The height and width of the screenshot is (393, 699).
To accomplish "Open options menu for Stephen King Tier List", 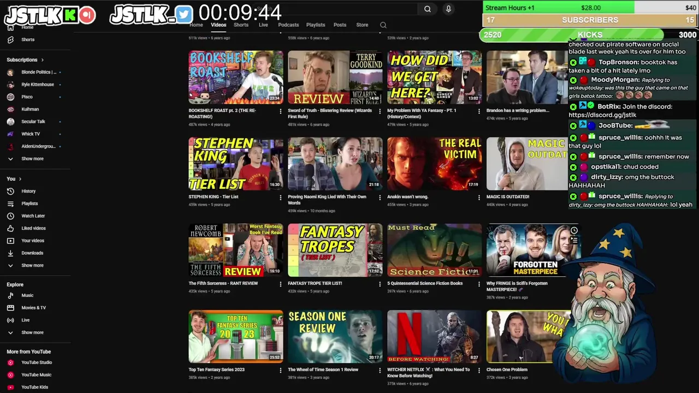I will click(x=281, y=197).
